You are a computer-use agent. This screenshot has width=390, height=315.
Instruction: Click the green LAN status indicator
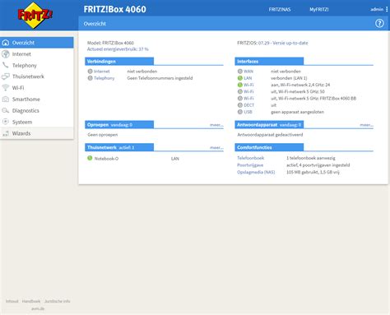240,78
